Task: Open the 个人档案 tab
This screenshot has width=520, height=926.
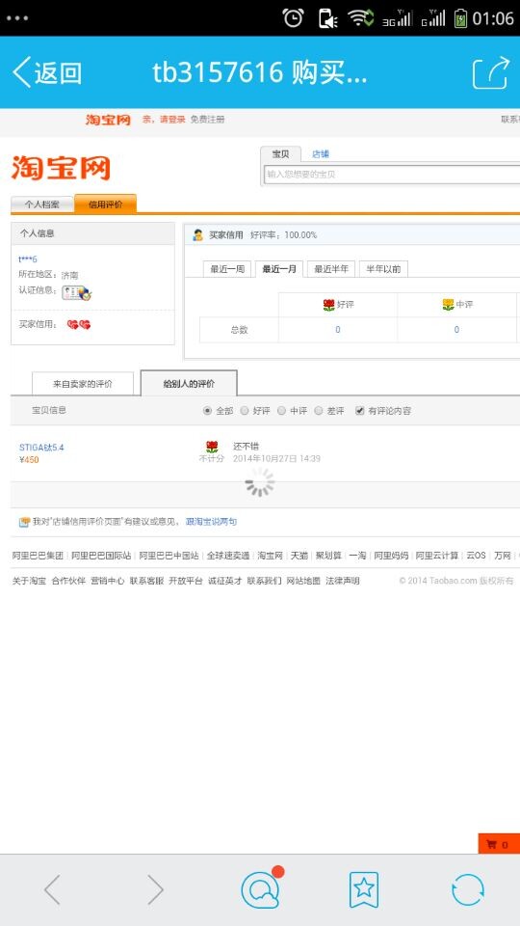Action: coord(41,204)
